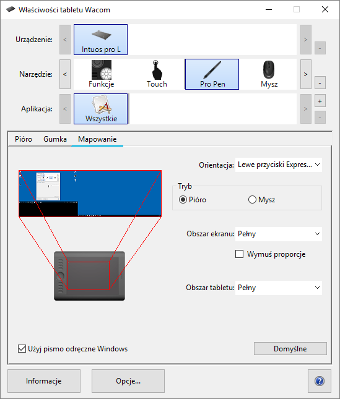Screen dimensions: 340x399
Task: Expand the Obszar tabletu dropdown
Action: point(279,288)
